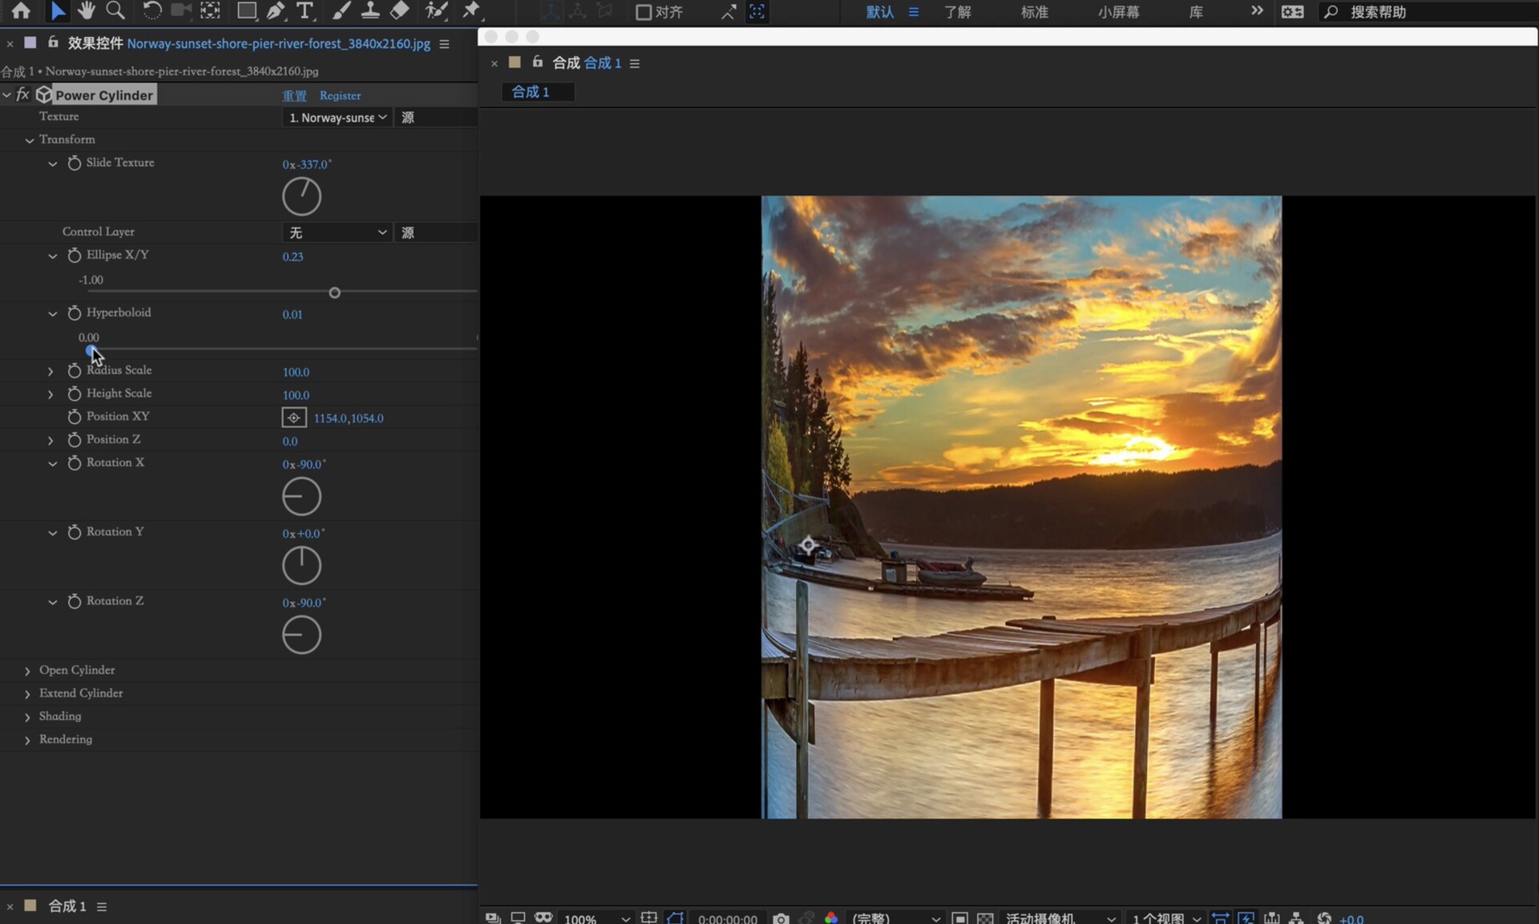
Task: Select the Puppet Pin tool
Action: click(x=471, y=10)
